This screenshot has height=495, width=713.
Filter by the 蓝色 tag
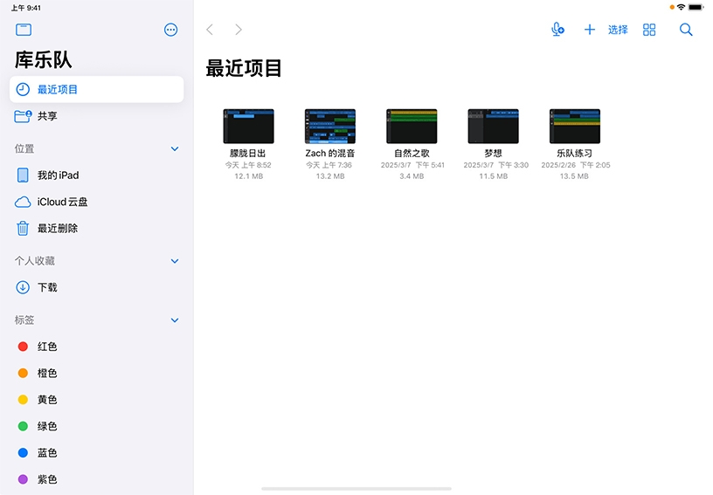(47, 453)
